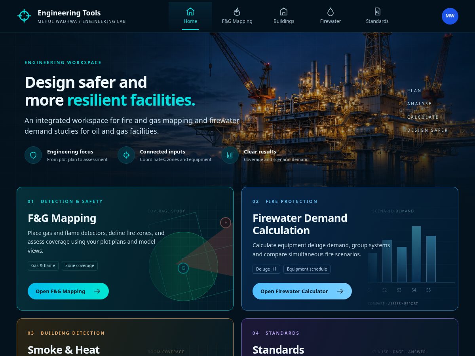Open the Firewater nav tab

pos(331,16)
